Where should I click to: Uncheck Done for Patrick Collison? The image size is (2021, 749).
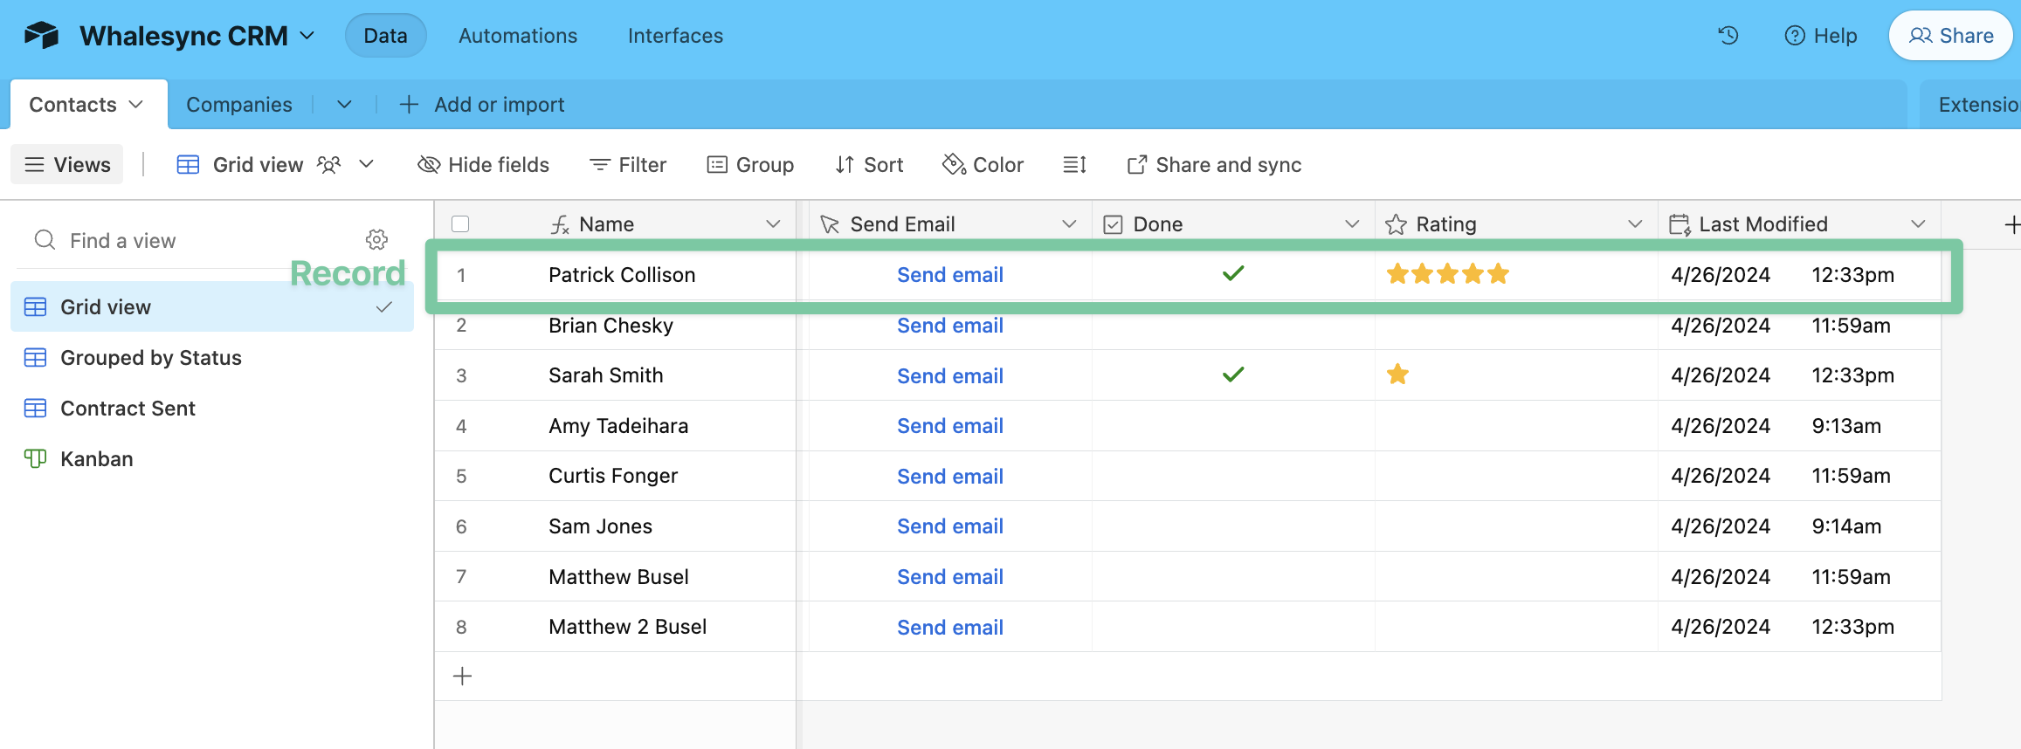(x=1232, y=274)
